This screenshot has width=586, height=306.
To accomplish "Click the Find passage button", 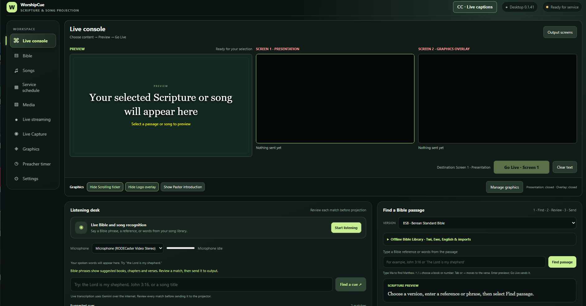I will (562, 262).
